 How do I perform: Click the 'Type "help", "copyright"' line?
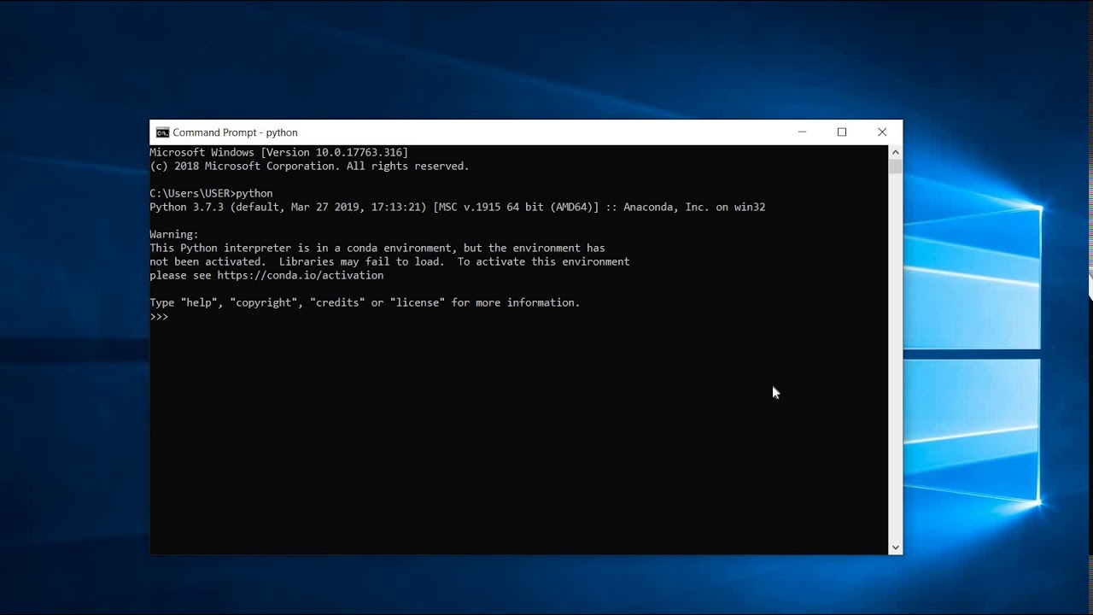[365, 302]
